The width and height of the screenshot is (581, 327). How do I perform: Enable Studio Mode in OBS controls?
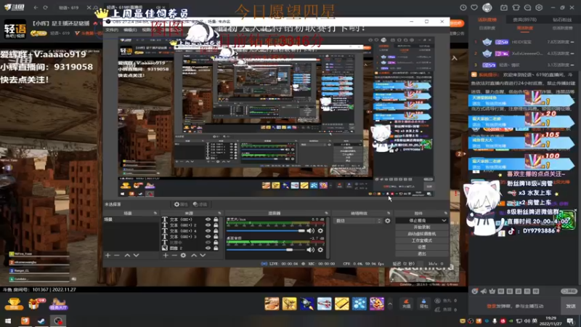(422, 241)
